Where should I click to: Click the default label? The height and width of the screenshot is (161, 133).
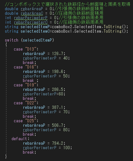[x=20, y=139]
